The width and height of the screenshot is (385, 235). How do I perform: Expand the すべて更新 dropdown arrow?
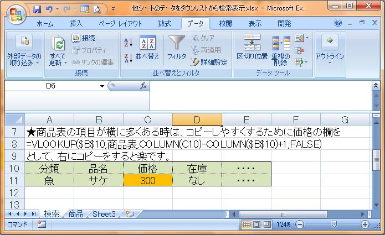coord(66,63)
